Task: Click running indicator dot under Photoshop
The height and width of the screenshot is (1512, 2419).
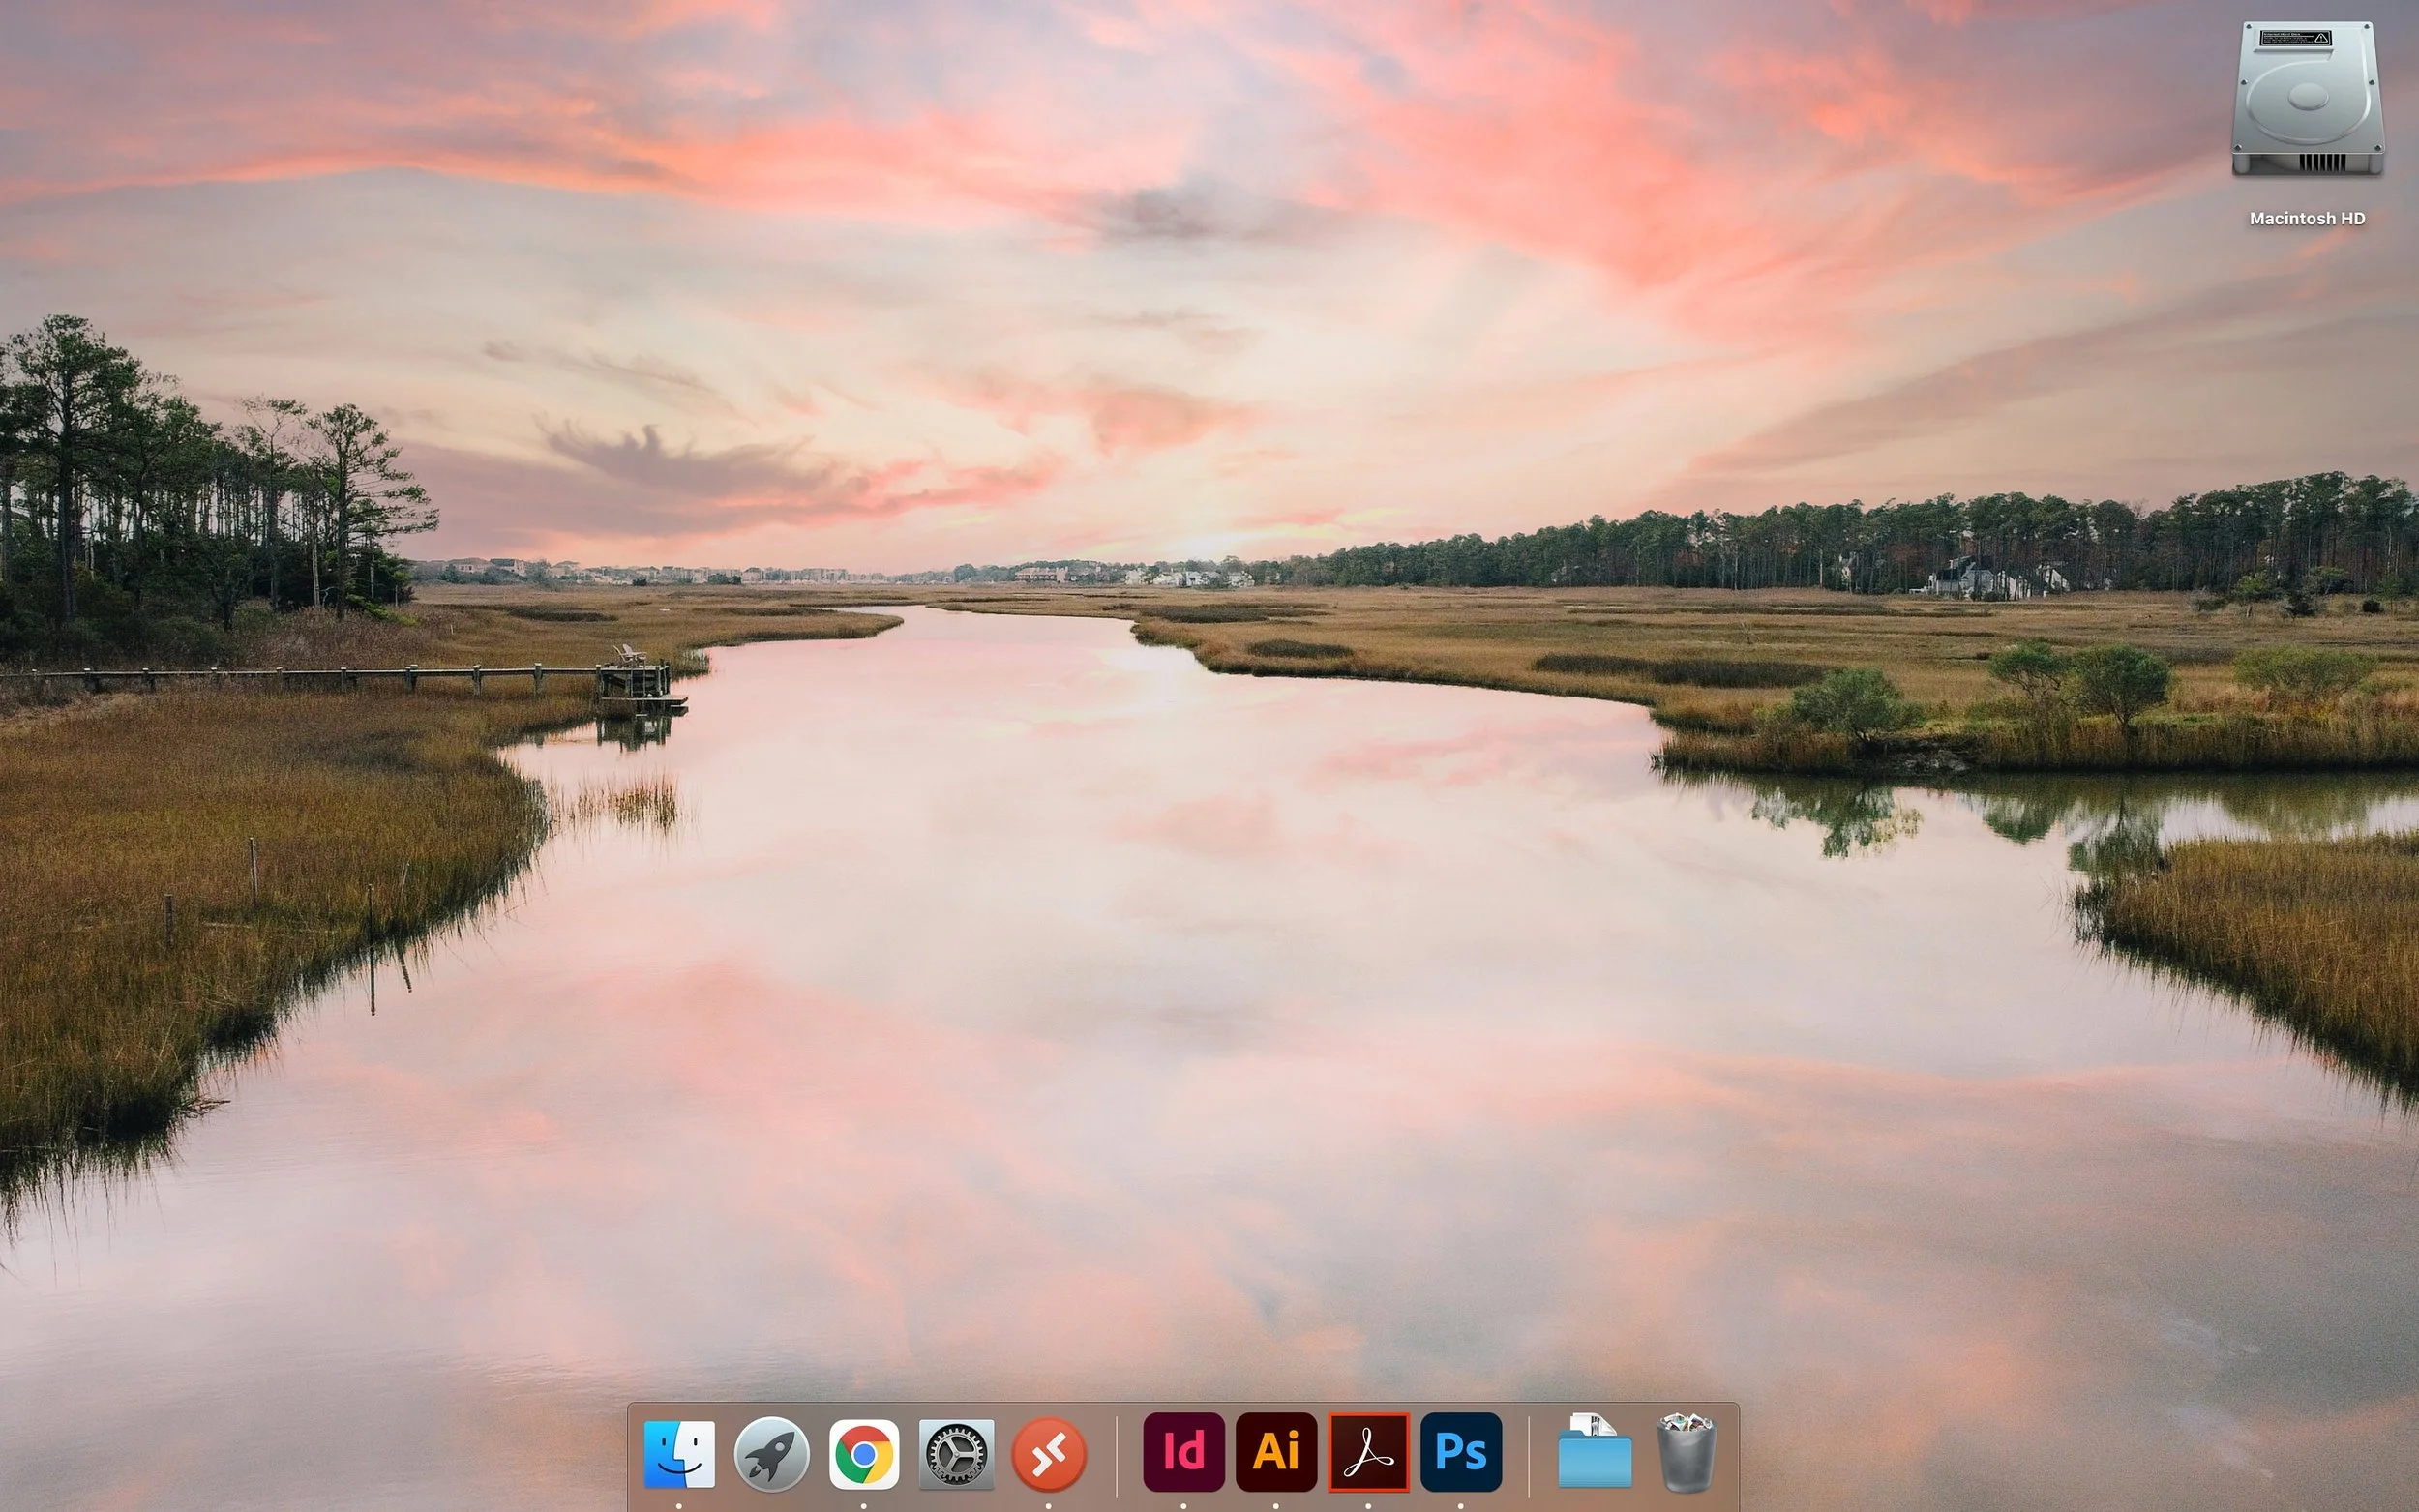Action: (x=1461, y=1505)
